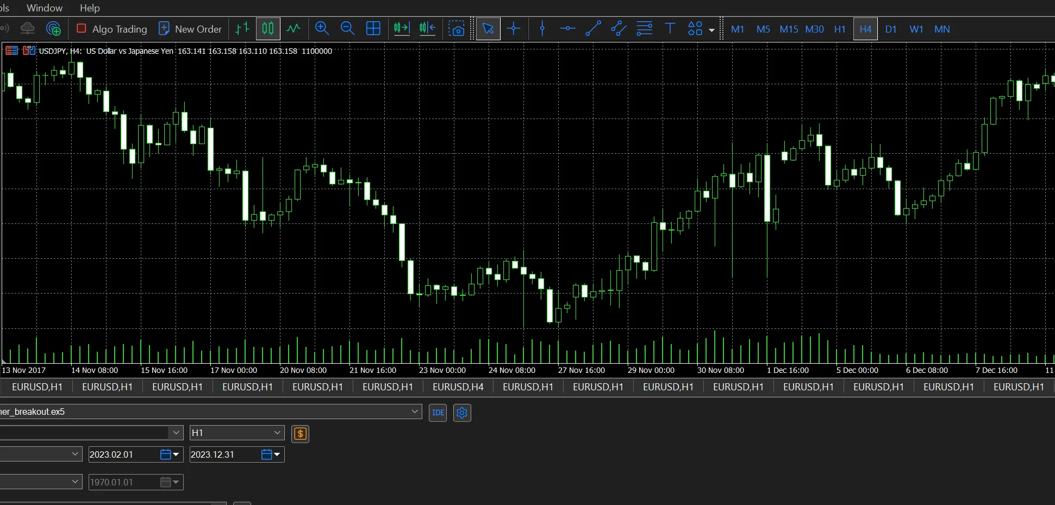Open the signals subscription icon
This screenshot has height=505, width=1055.
coord(53,29)
